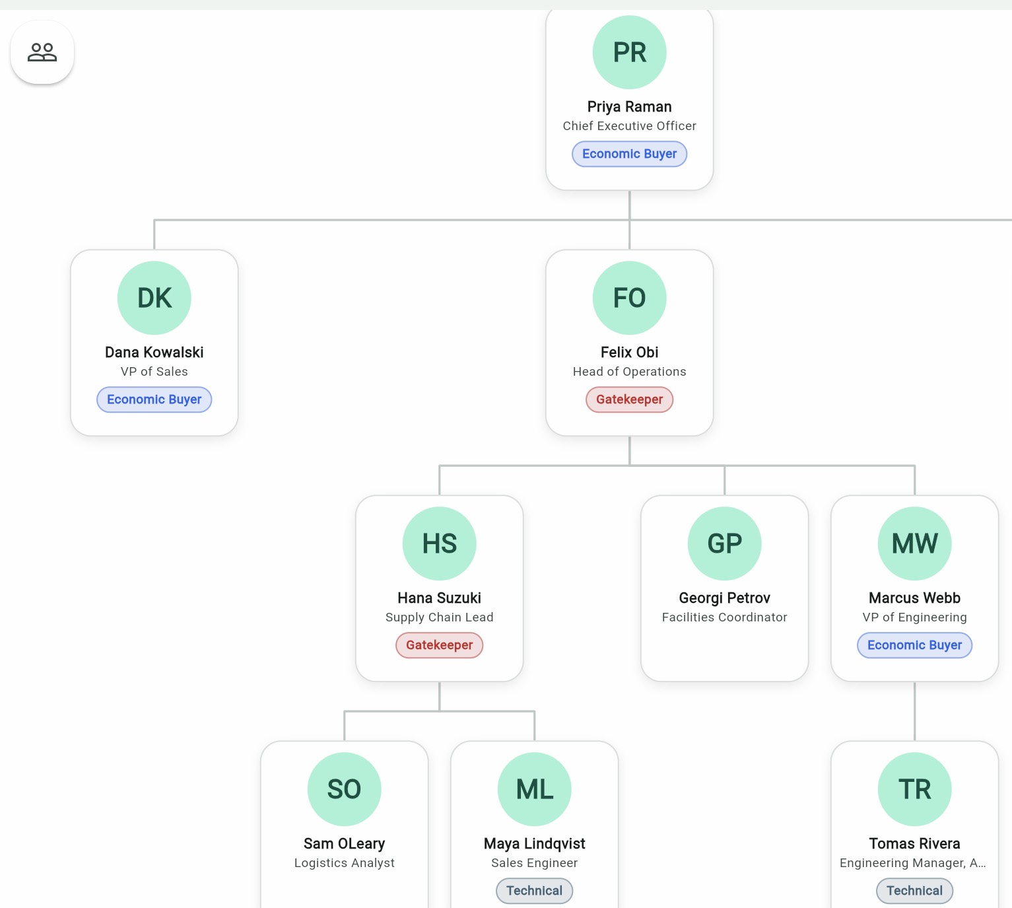Click Dana Kowalski's DK avatar
The width and height of the screenshot is (1012, 908).
(x=154, y=298)
